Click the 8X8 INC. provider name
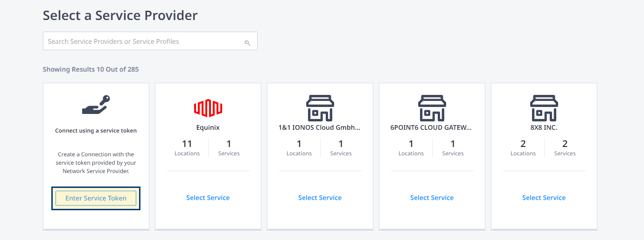 point(544,127)
